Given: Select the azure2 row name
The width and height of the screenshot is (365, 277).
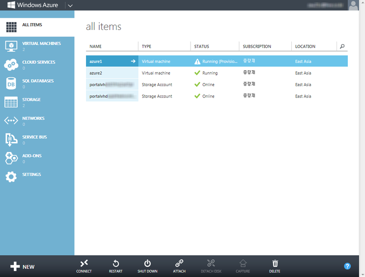Looking at the screenshot, I should (x=96, y=73).
